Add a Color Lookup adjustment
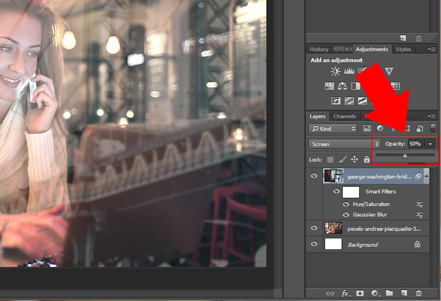Screen dimensions: 441x301 tap(395, 86)
